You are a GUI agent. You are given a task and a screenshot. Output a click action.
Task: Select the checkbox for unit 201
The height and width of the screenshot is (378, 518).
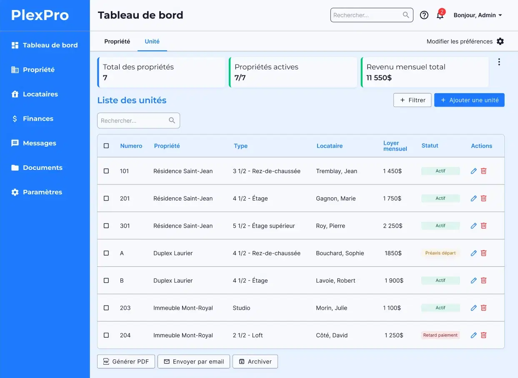[106, 199]
